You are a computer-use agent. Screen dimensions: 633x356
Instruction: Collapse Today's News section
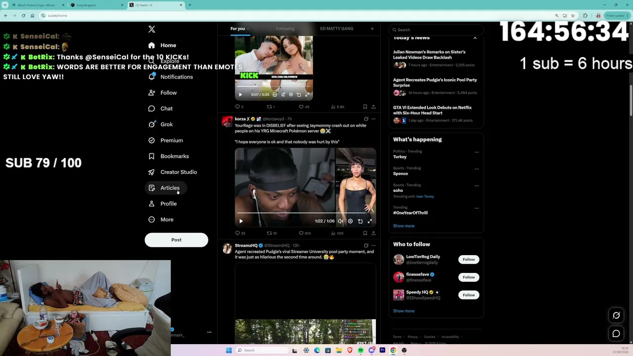[x=475, y=38]
